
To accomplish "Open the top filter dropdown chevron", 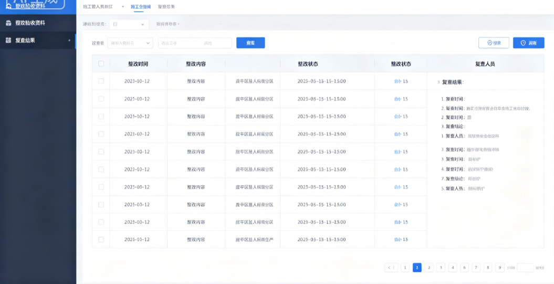I will (143, 24).
